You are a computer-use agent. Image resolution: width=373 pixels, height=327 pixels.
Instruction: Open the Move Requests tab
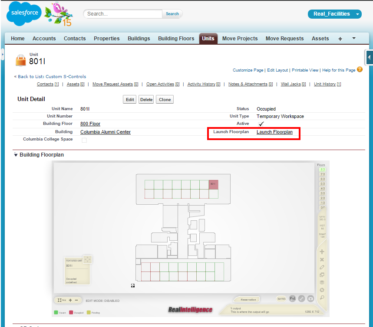(284, 39)
